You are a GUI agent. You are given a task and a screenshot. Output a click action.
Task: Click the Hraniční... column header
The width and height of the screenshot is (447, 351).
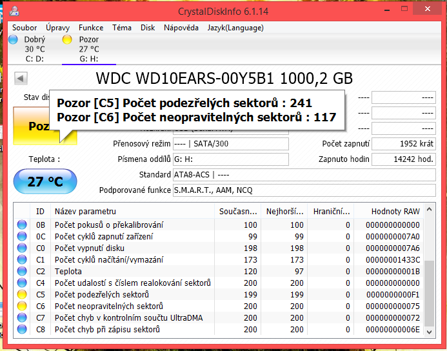click(x=331, y=211)
